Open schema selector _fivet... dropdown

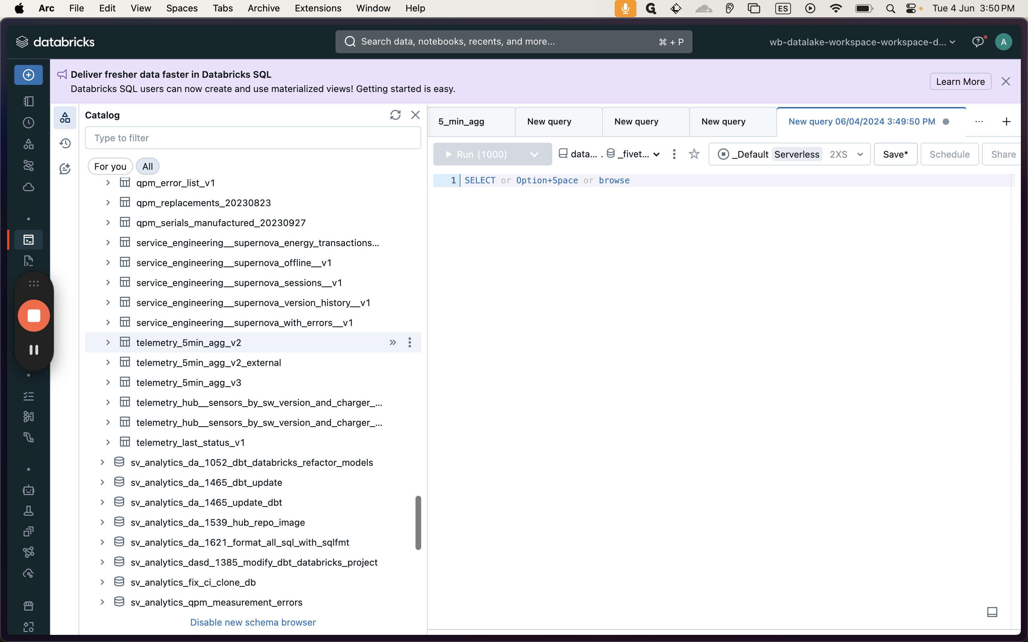[633, 154]
